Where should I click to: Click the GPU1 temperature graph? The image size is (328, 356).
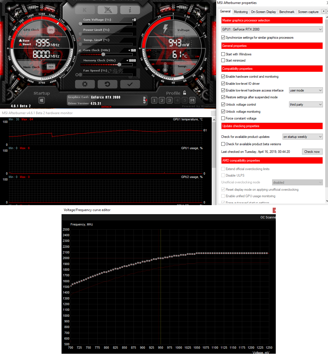[106, 133]
